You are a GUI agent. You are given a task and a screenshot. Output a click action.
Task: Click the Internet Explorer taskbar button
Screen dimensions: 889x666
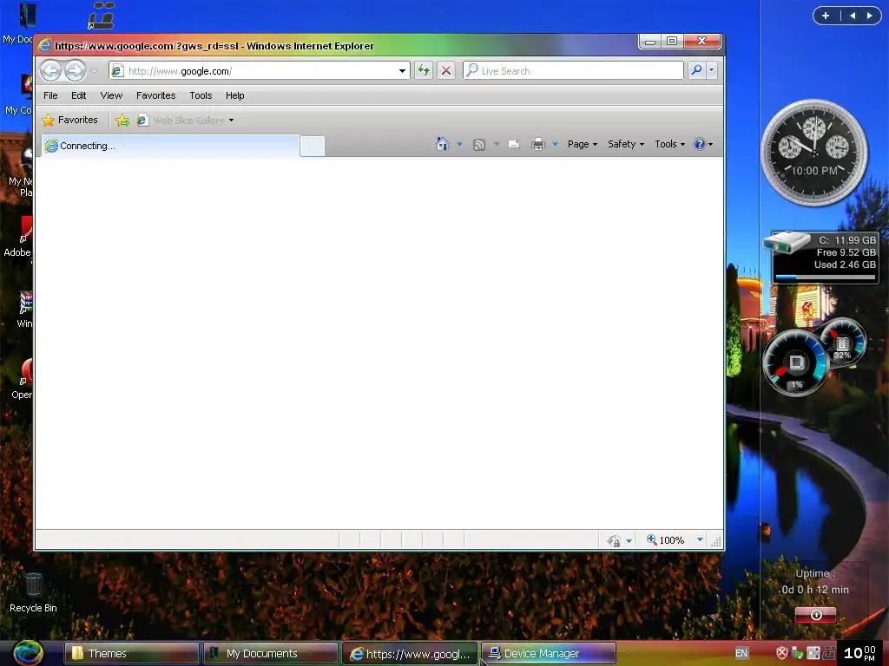point(410,654)
